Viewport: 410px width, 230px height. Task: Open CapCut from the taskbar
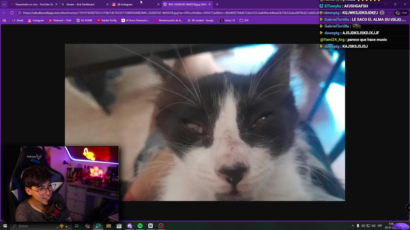151,226
